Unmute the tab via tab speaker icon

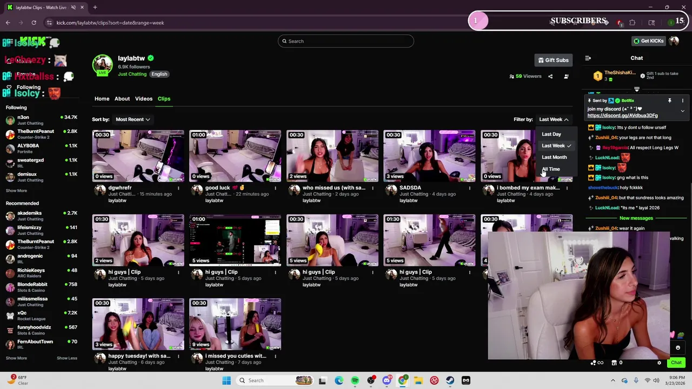click(x=73, y=8)
